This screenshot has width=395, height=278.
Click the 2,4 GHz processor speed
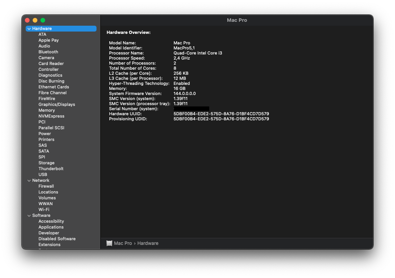tap(182, 58)
